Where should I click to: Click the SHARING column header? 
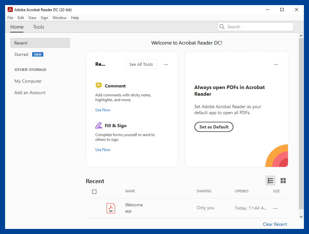pos(204,191)
